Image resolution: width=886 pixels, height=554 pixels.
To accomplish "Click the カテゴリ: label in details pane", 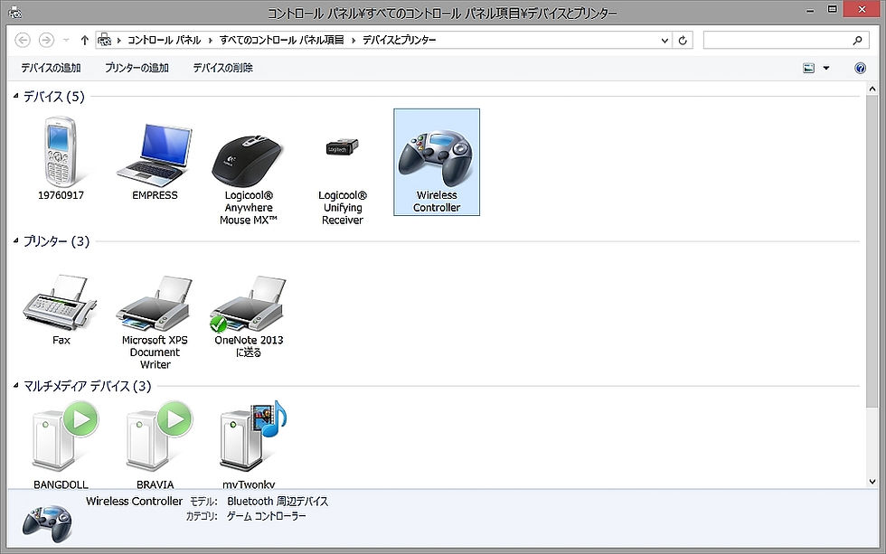I will pyautogui.click(x=202, y=516).
